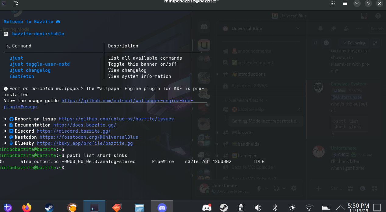Open the bazzite-help channel
The height and width of the screenshot is (212, 386).
tap(262, 109)
